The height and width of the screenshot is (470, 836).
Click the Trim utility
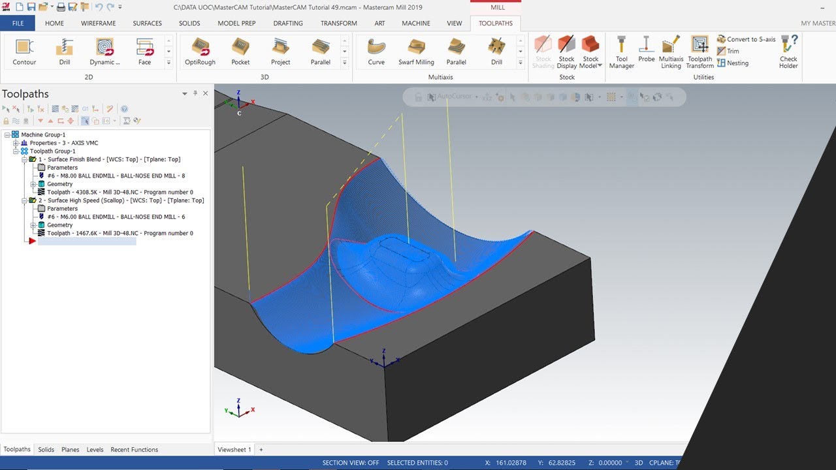[728, 51]
